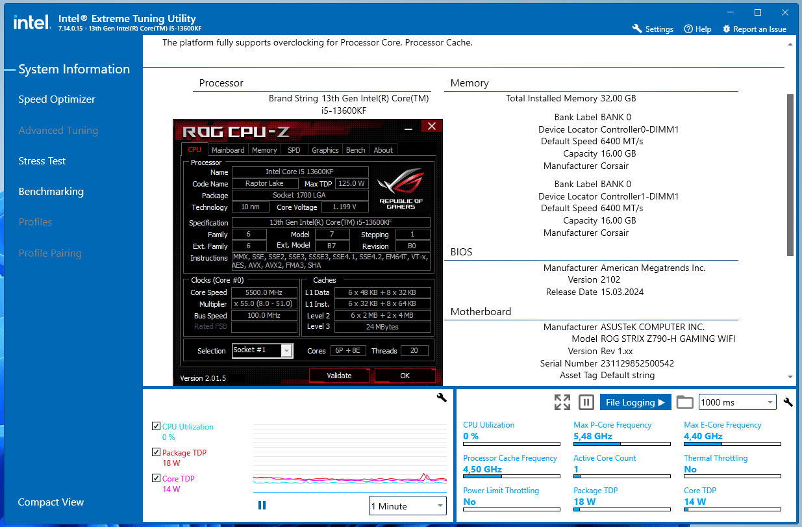Click the Active Core Count label
Screen dimensions: 802x527
[605, 458]
